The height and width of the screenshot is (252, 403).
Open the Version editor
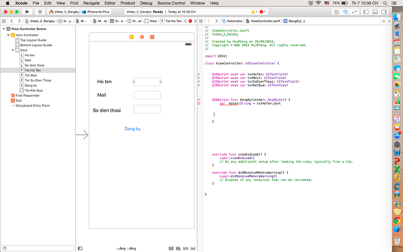pyautogui.click(x=353, y=11)
